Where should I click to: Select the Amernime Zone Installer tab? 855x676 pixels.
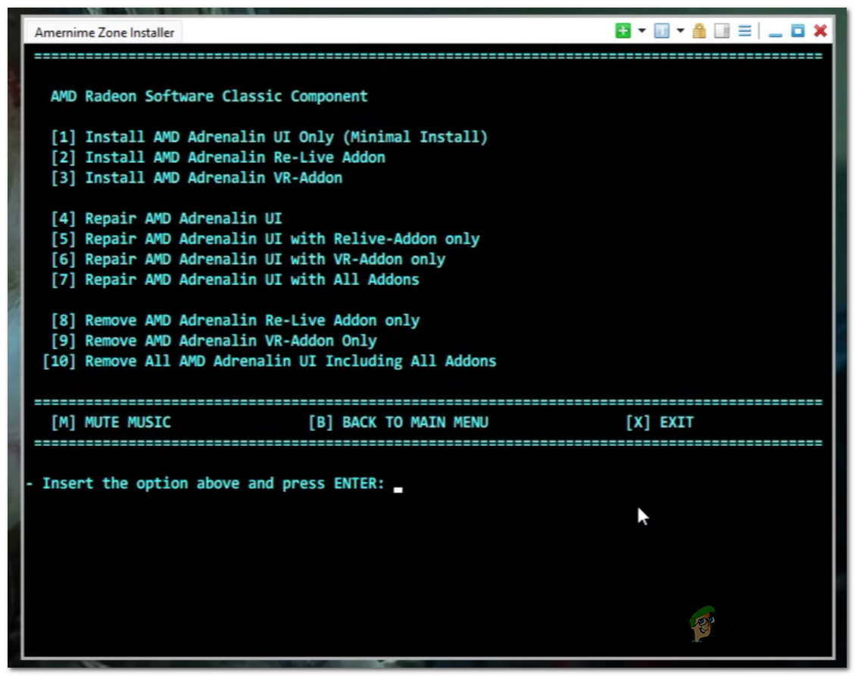(x=105, y=33)
